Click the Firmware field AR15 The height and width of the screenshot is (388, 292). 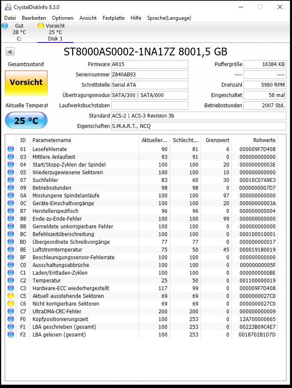[149, 64]
